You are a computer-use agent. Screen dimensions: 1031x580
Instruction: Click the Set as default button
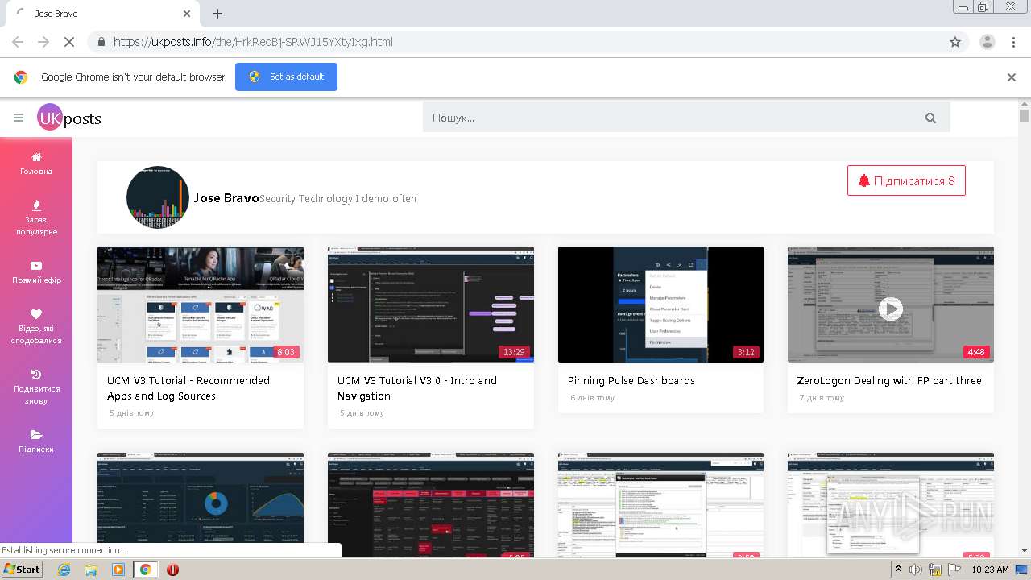[286, 77]
